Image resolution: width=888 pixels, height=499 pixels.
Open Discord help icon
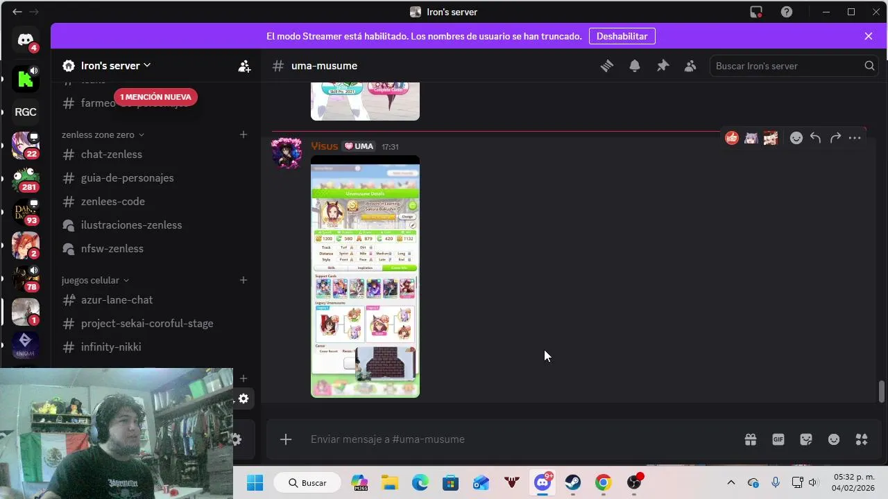(787, 12)
